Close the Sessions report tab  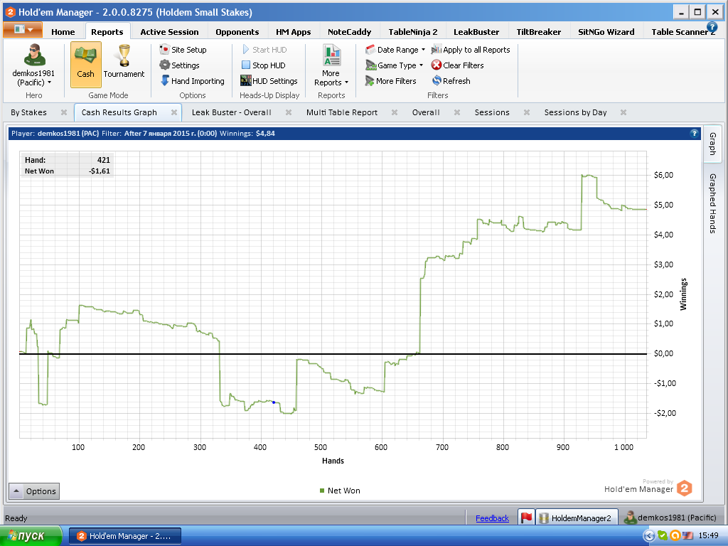527,112
